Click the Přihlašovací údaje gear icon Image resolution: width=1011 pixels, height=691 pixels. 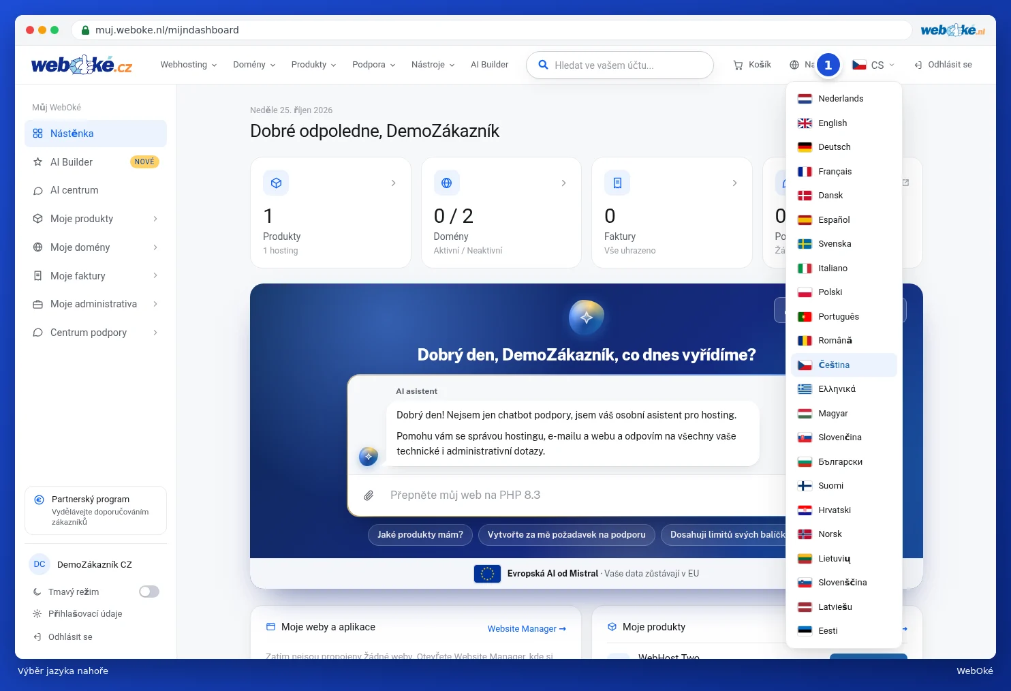pyautogui.click(x=37, y=614)
